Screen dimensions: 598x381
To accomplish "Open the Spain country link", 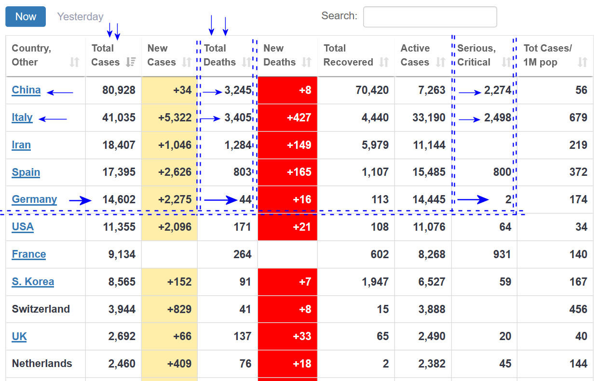I will (26, 172).
